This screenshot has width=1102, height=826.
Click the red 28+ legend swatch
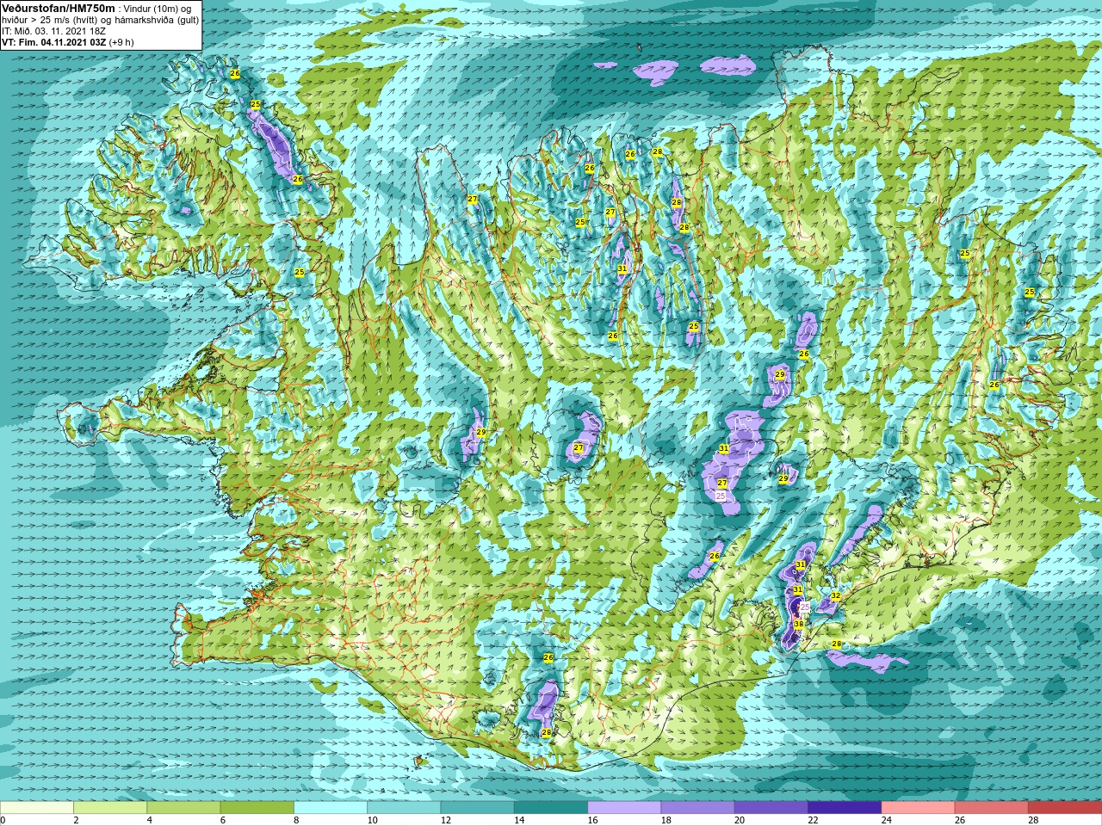(x=1065, y=808)
